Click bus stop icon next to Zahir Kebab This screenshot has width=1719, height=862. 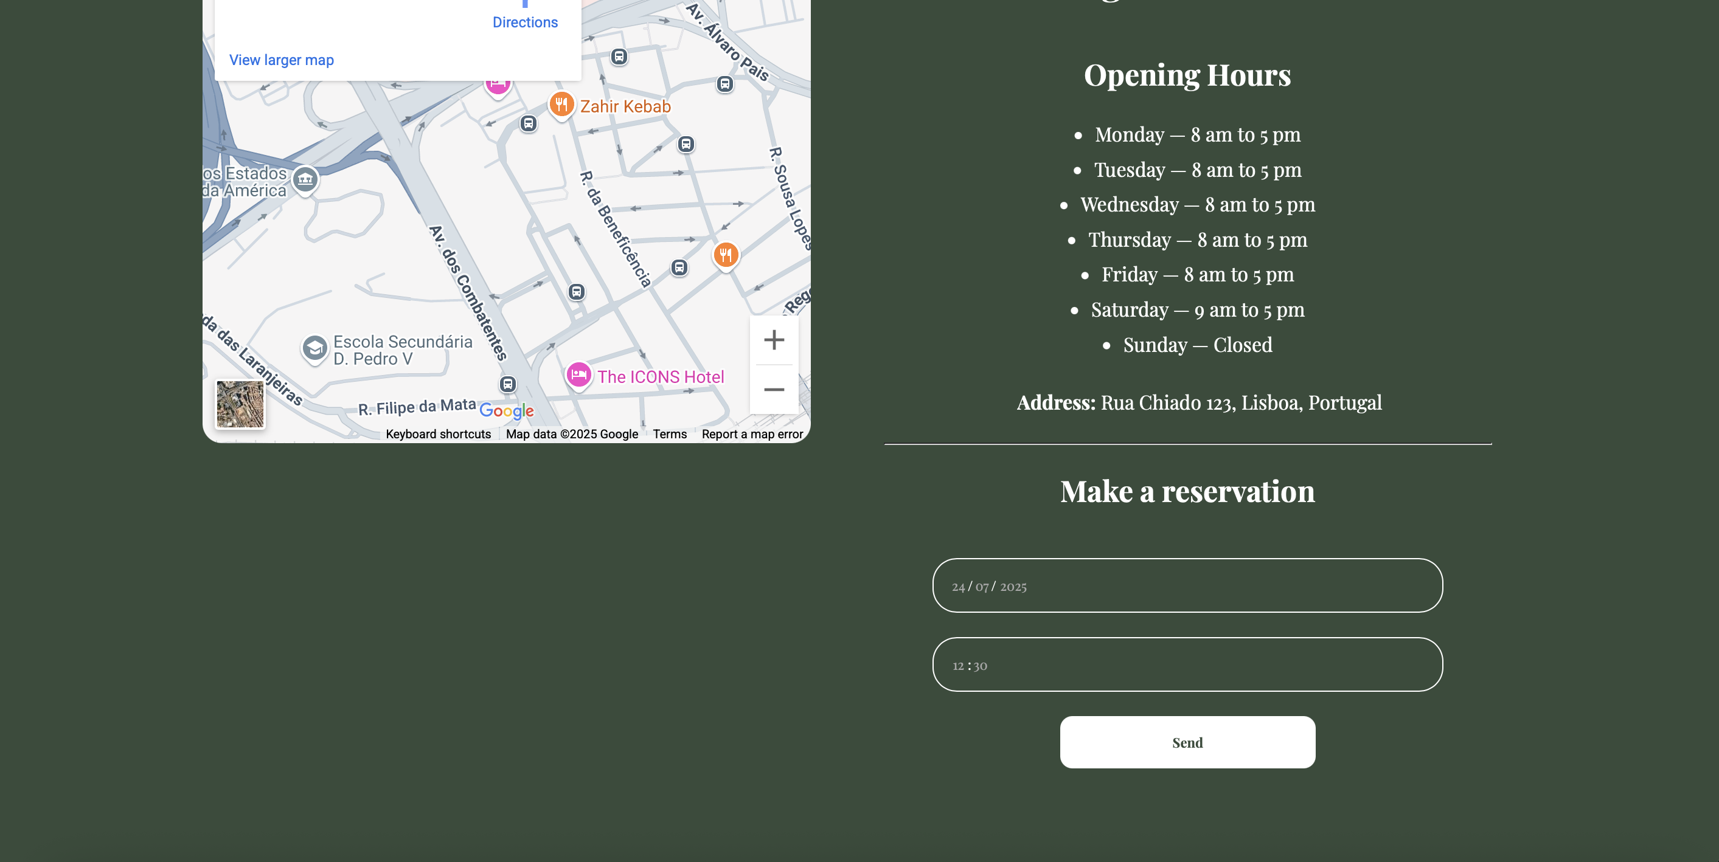coord(528,123)
